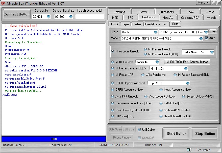Viewport: 222px width, 153px height.
Task: Switch to the Mstar/W tab
Action: coord(168,18)
